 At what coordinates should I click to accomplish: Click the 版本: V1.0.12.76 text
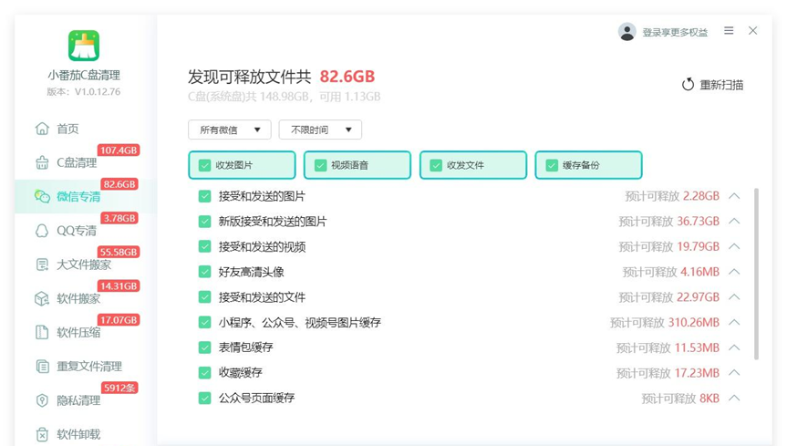pos(84,91)
